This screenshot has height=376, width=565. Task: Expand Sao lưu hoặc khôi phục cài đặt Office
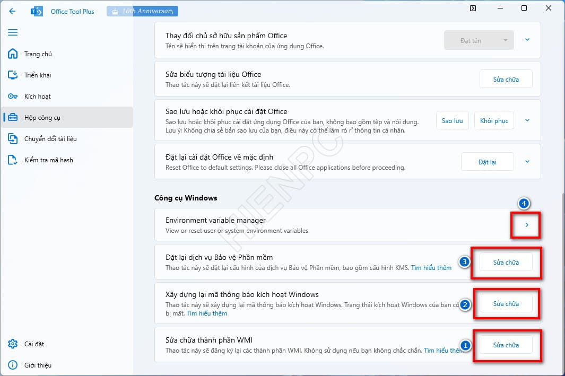click(x=527, y=120)
